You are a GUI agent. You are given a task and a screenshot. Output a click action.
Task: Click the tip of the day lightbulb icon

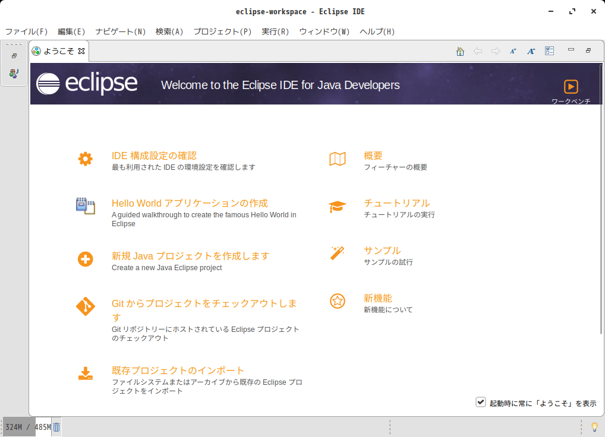click(x=594, y=427)
